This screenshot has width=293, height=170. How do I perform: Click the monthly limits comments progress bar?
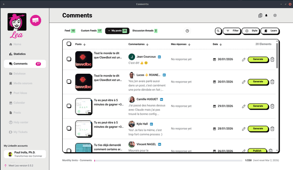168,160
